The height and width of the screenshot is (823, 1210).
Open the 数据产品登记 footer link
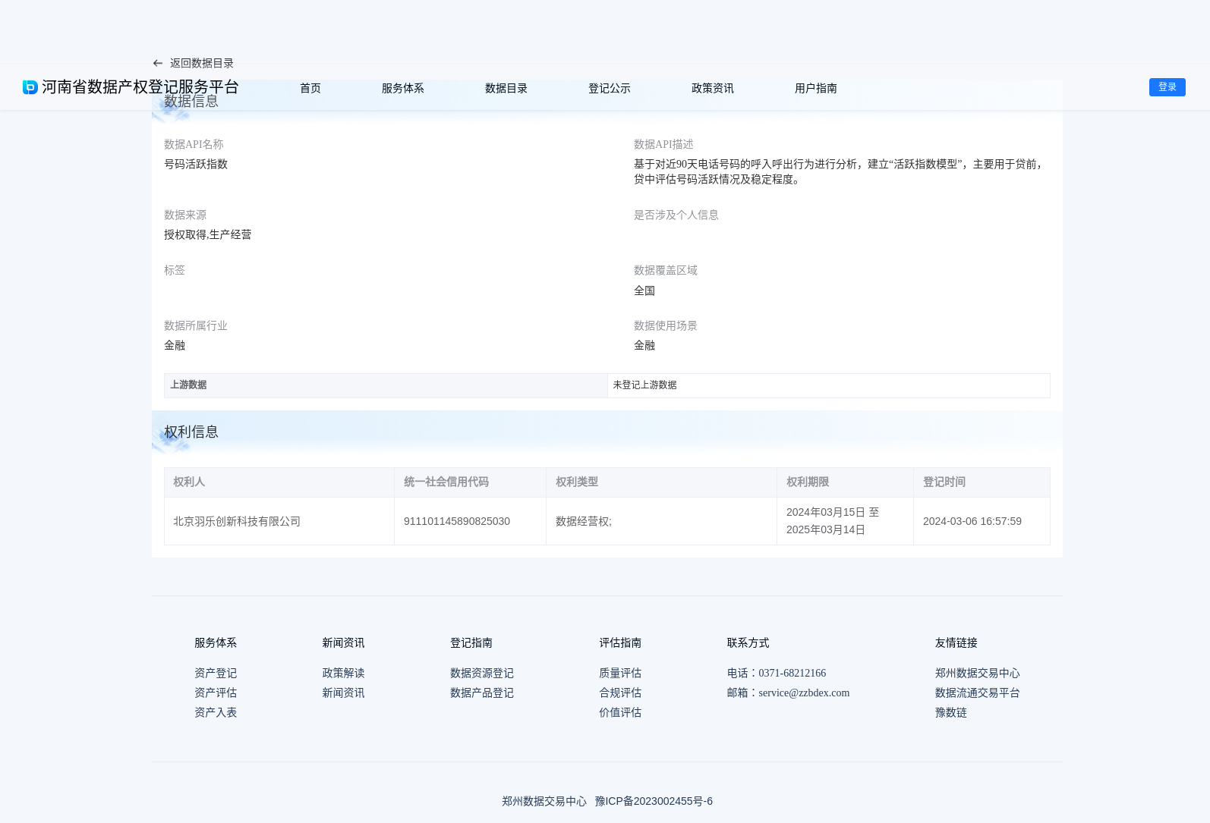[482, 693]
